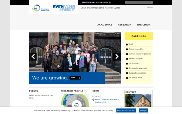This screenshot has width=182, height=114.
Task: Click arrow bullet next to Job offers ANTS
Action: pos(127,78)
